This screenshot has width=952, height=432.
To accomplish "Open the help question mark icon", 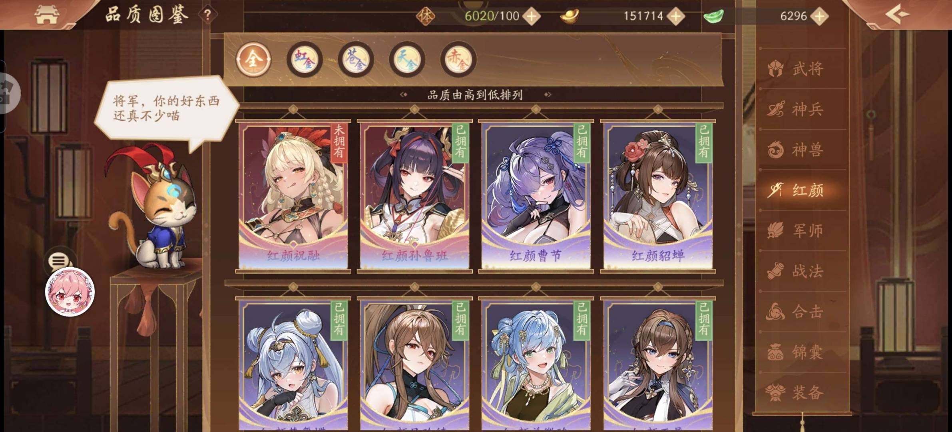I will click(x=207, y=15).
